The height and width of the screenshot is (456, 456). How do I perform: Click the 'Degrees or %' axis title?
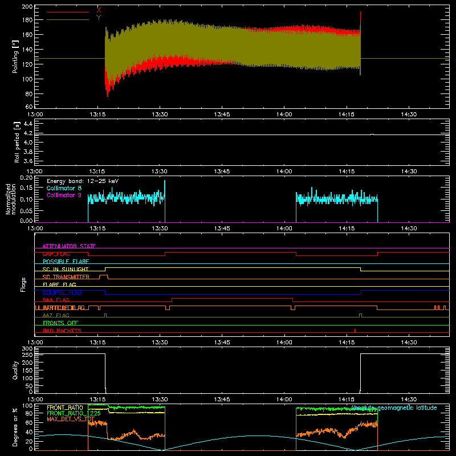[15, 427]
